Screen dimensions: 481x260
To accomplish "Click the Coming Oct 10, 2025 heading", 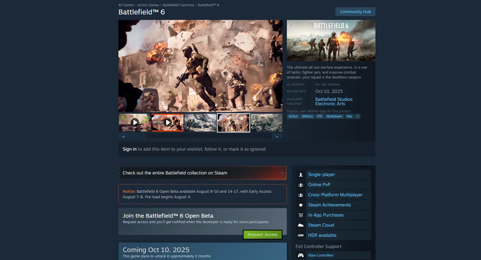I will coord(156,250).
